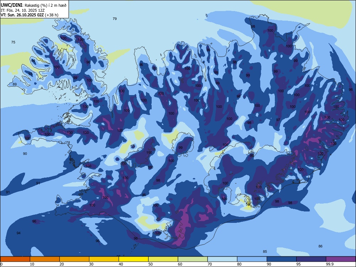Select the '80' legend tick label

(239, 264)
